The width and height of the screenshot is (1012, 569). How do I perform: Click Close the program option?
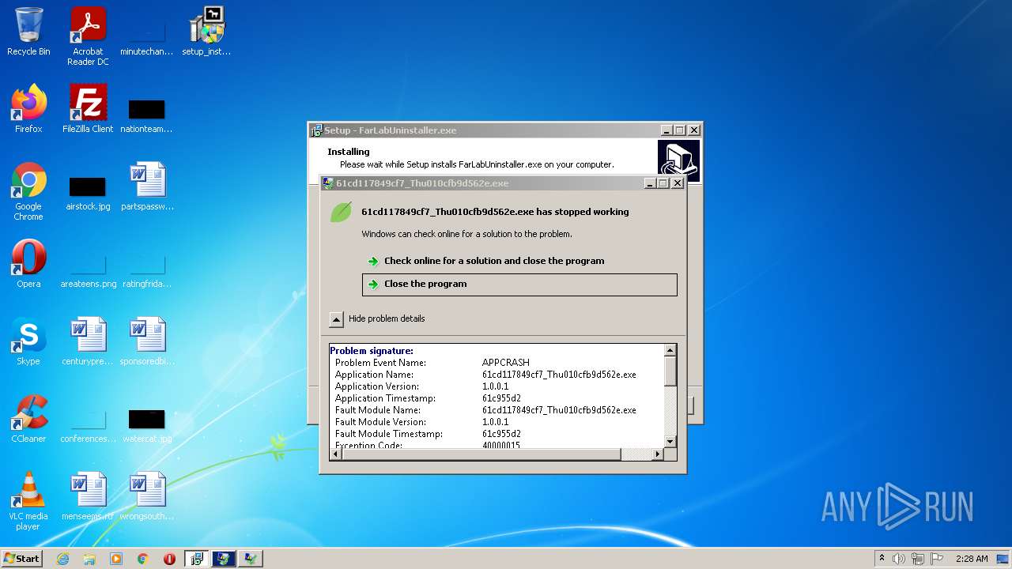tap(519, 284)
